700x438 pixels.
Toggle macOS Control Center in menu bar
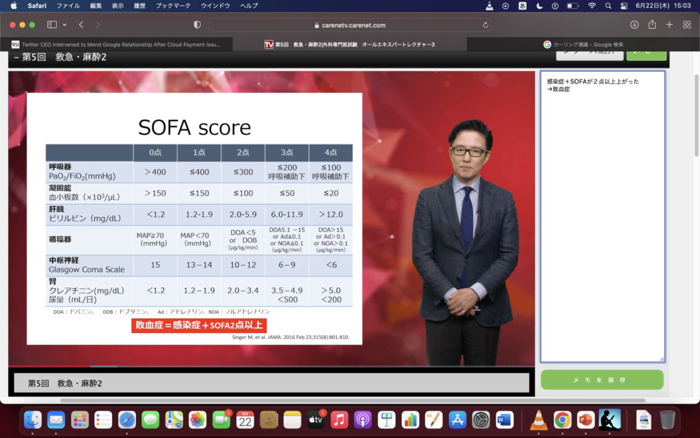[625, 5]
